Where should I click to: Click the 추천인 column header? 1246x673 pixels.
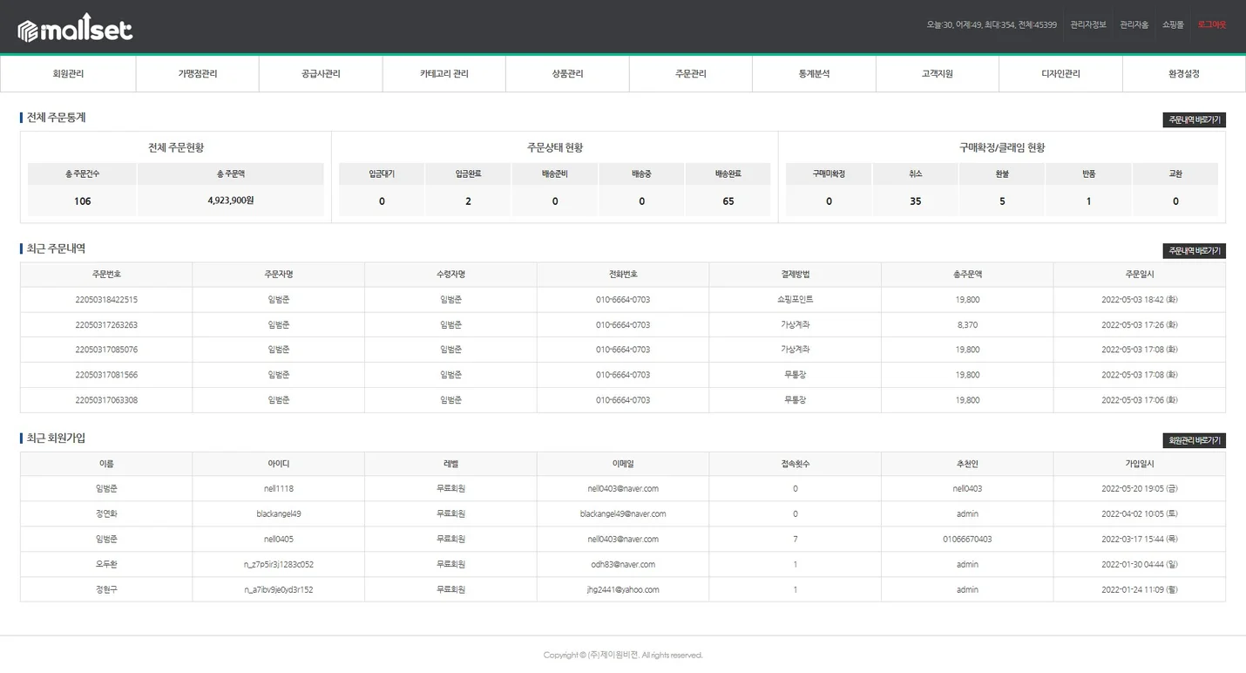point(967,465)
